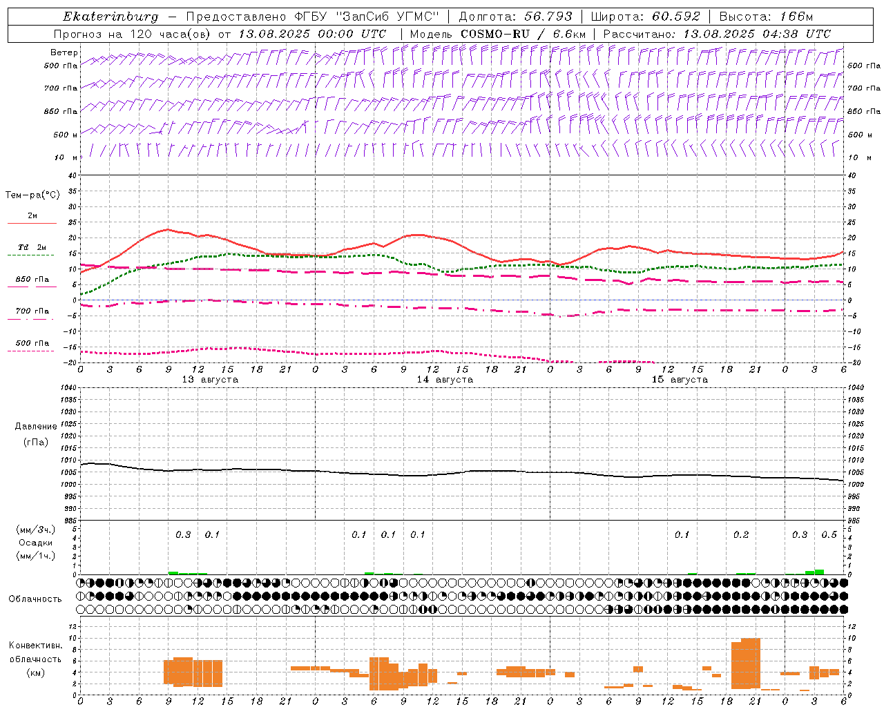Click the 'Предоставлено ФГБУ ЗапСиб УГМС' provider text

[x=312, y=17]
